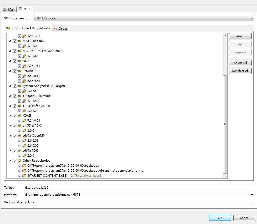This screenshot has height=224, width=257.
Task: Open the Platform dropdown list
Action: 252,195
